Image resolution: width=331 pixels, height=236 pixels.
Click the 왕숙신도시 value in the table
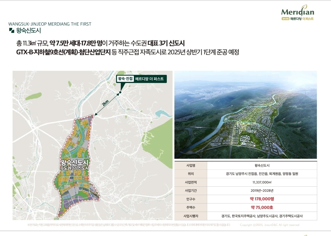(x=262, y=166)
